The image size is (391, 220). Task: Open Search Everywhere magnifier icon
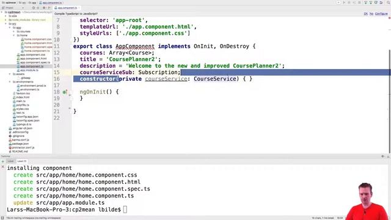(389, 2)
